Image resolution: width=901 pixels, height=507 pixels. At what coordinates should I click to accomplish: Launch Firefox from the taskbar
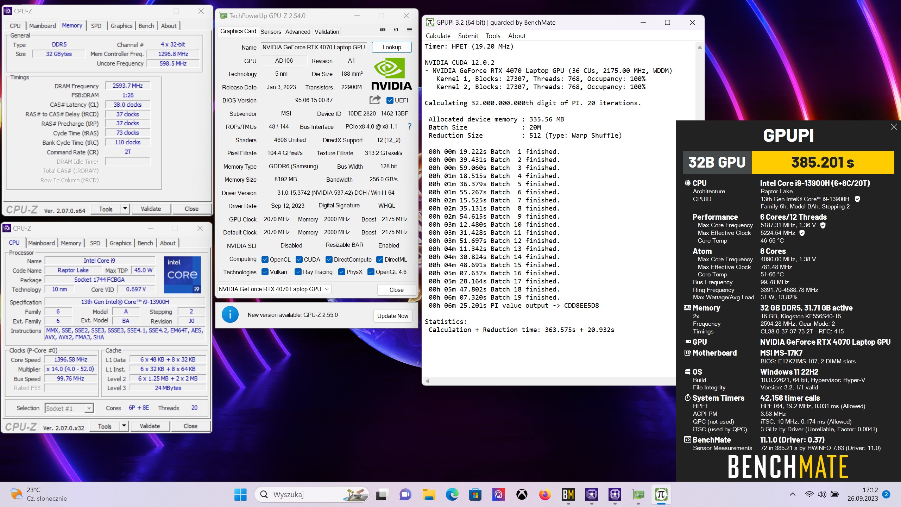tap(545, 495)
